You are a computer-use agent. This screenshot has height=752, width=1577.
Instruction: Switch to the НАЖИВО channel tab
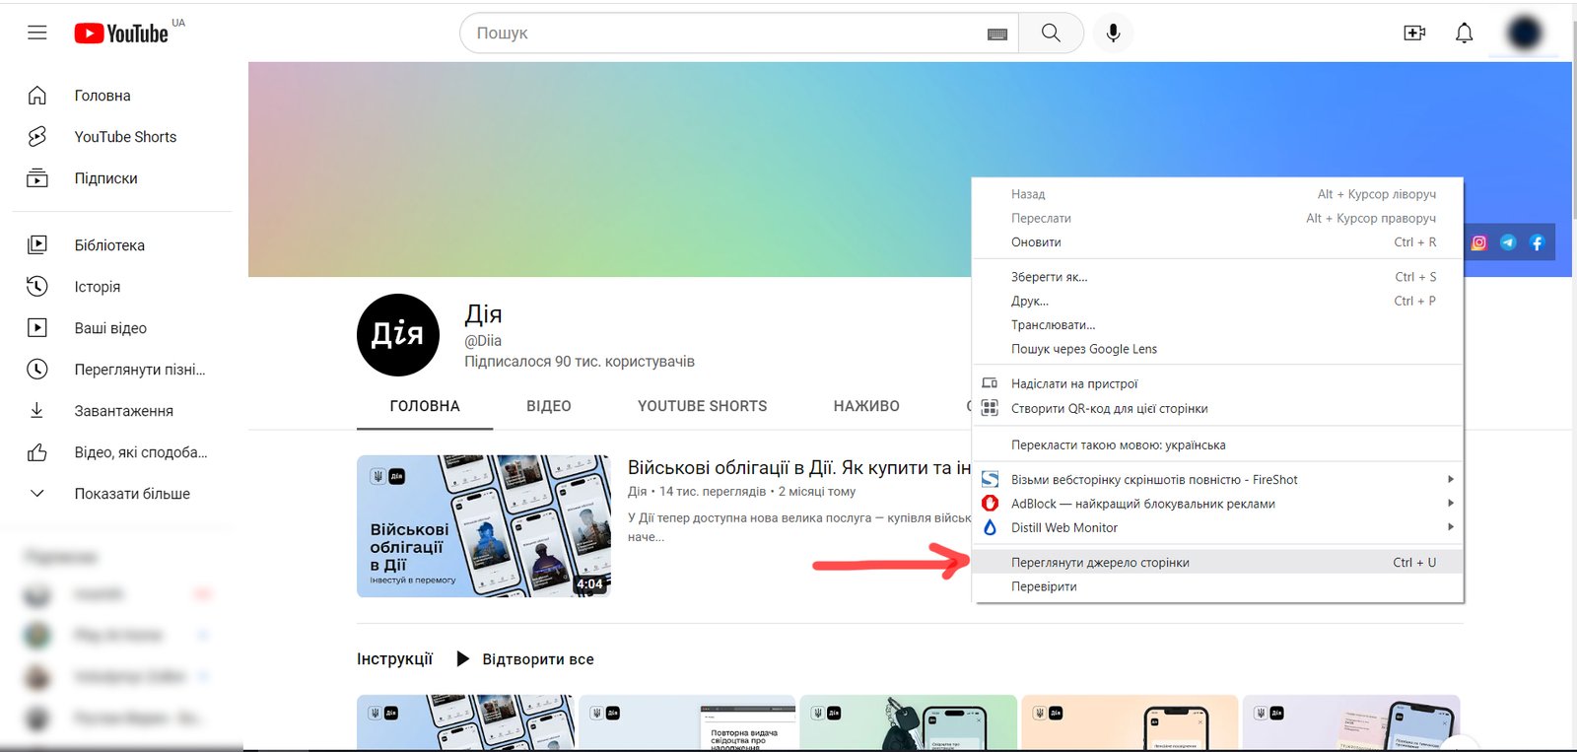[x=866, y=406]
